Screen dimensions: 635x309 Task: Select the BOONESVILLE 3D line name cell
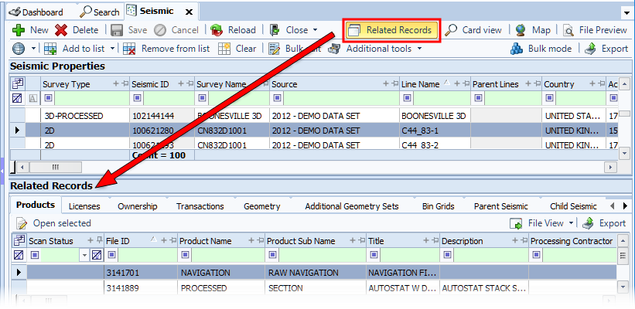435,116
